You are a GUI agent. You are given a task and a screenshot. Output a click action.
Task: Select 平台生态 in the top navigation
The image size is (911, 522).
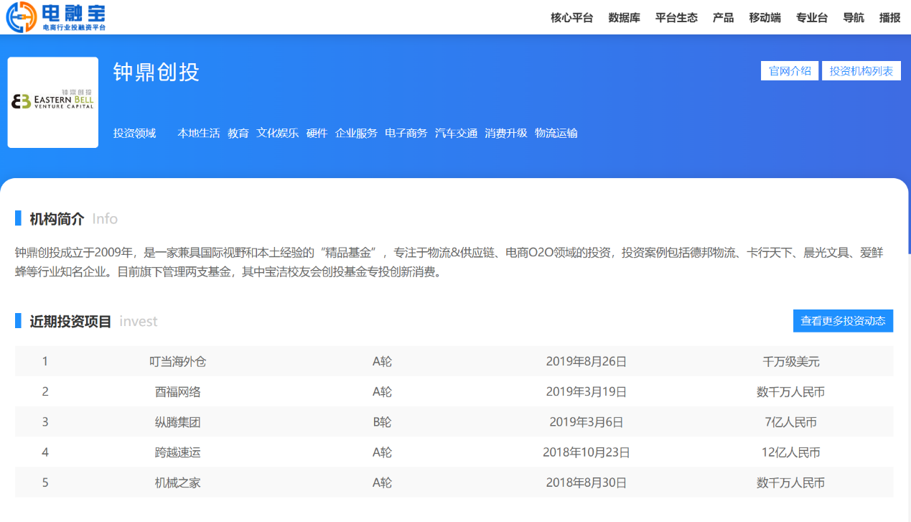(676, 18)
